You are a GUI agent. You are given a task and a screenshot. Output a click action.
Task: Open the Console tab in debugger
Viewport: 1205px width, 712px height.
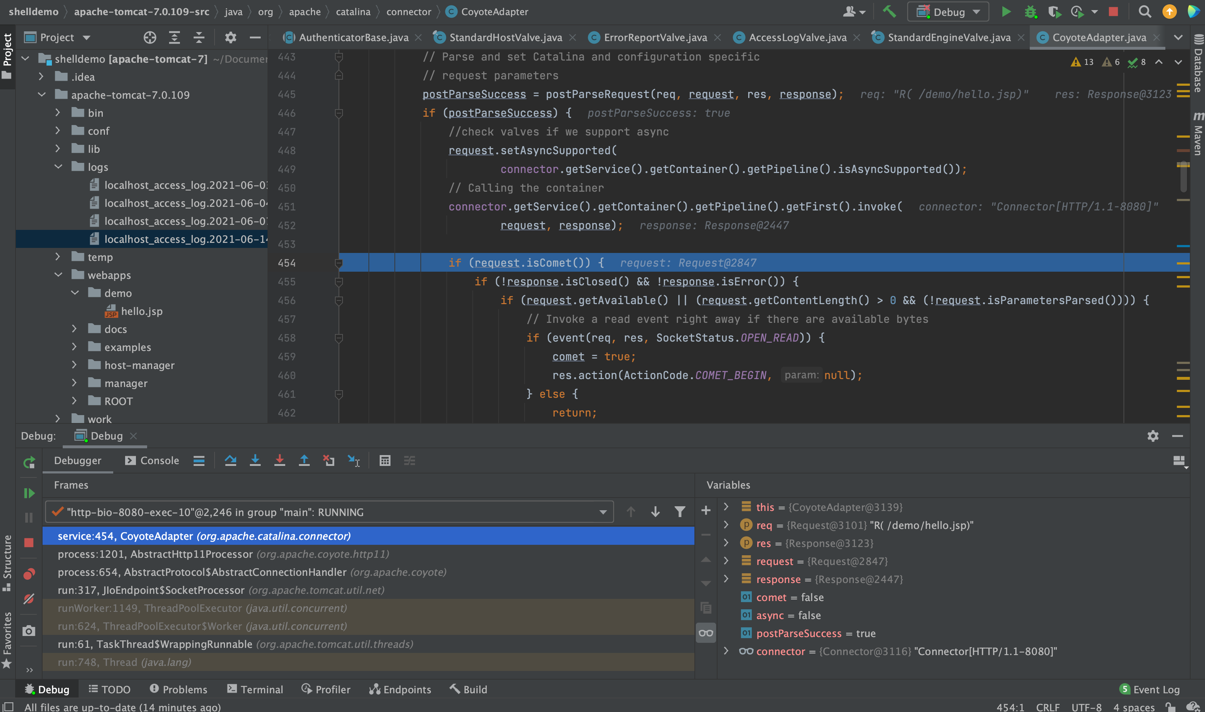[x=152, y=460]
